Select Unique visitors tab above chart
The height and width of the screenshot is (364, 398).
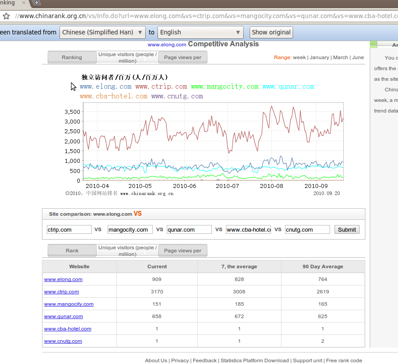128,57
